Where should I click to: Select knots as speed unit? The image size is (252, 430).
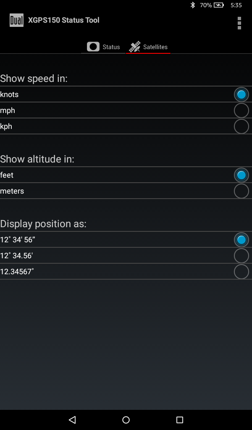(x=241, y=94)
